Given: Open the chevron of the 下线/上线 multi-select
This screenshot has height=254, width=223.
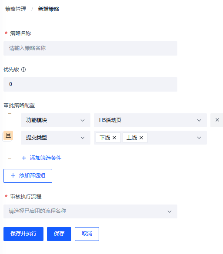Looking at the screenshot, I should click(x=199, y=138).
